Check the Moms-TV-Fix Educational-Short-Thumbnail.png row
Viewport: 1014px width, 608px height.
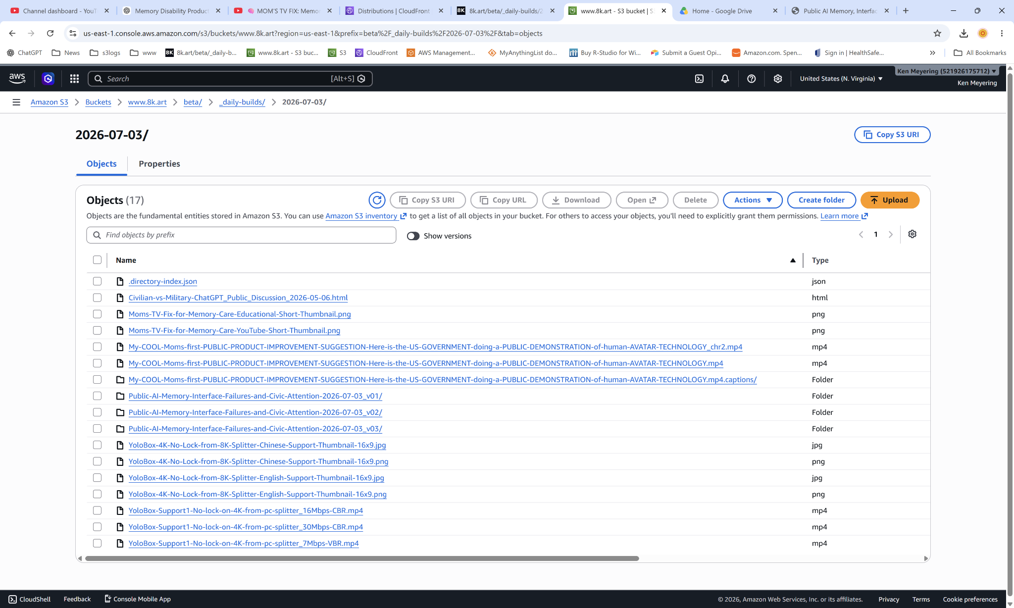(97, 314)
